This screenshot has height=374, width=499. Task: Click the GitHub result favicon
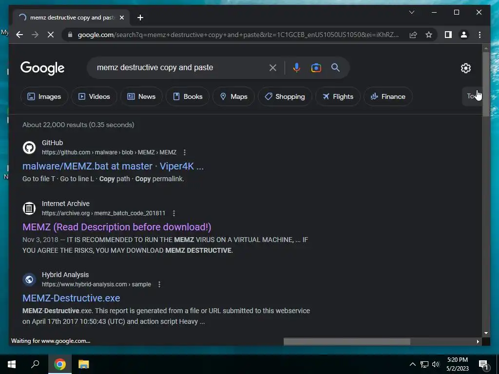coord(29,148)
